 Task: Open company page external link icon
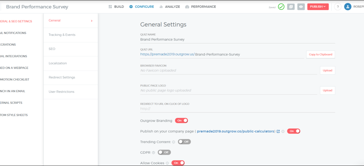coord(278,131)
